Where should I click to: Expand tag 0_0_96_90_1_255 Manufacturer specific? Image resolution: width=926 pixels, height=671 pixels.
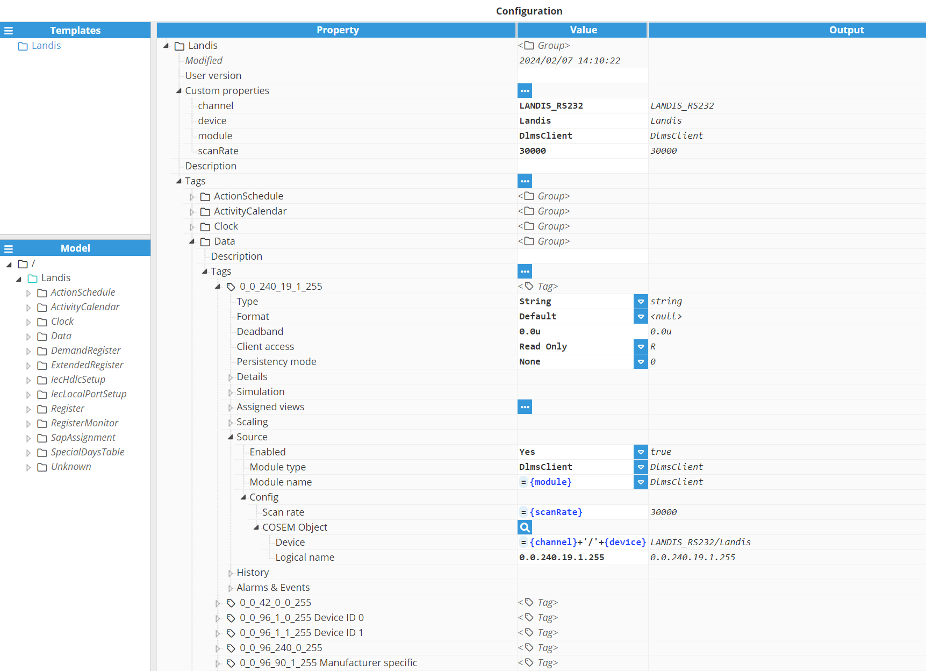[x=218, y=663]
